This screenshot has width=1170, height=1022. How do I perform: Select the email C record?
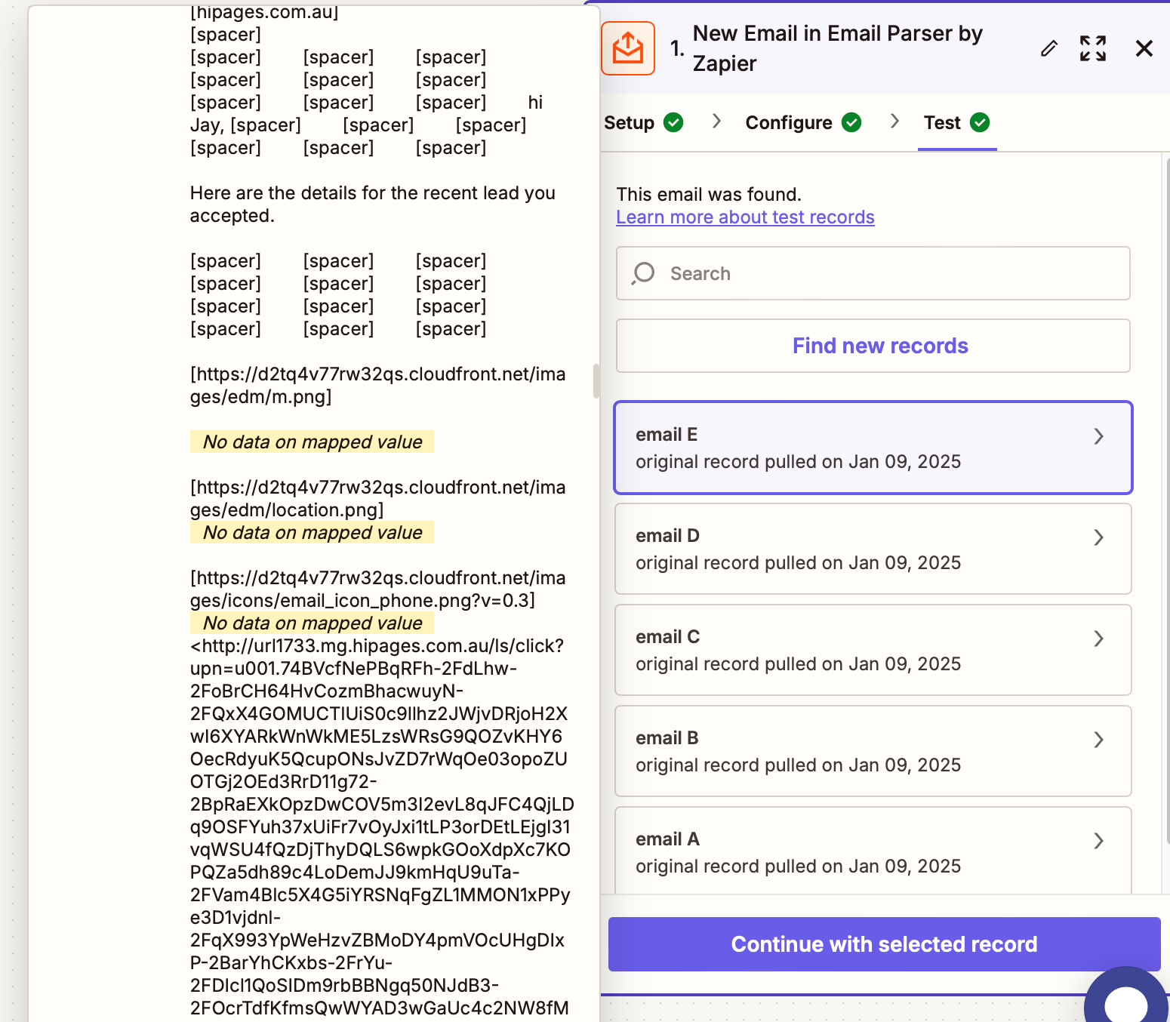(873, 650)
